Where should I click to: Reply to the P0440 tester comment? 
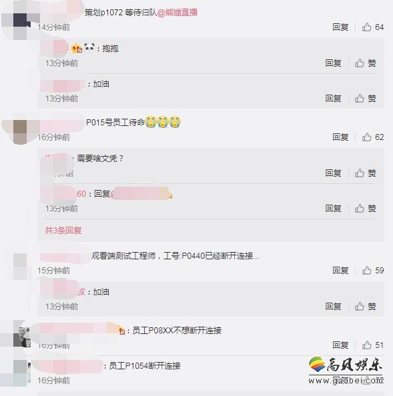click(340, 271)
